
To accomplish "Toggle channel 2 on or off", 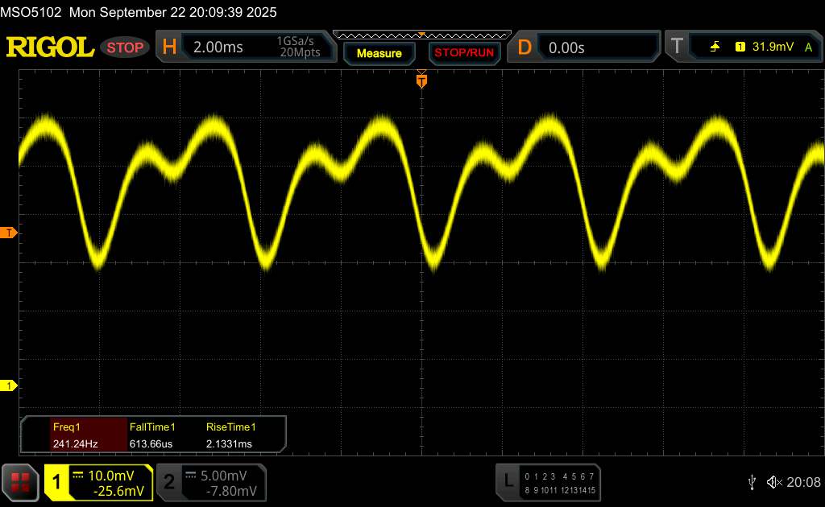I will tap(169, 482).
